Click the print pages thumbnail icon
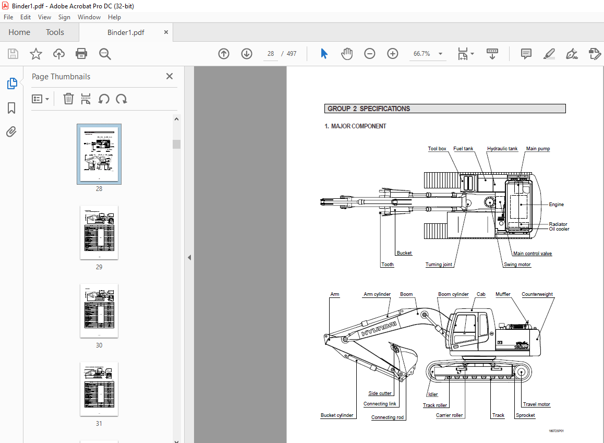 pyautogui.click(x=86, y=99)
